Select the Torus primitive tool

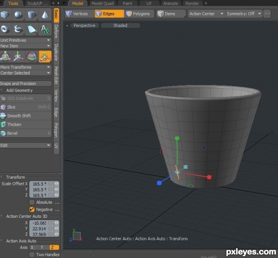(x=5, y=29)
